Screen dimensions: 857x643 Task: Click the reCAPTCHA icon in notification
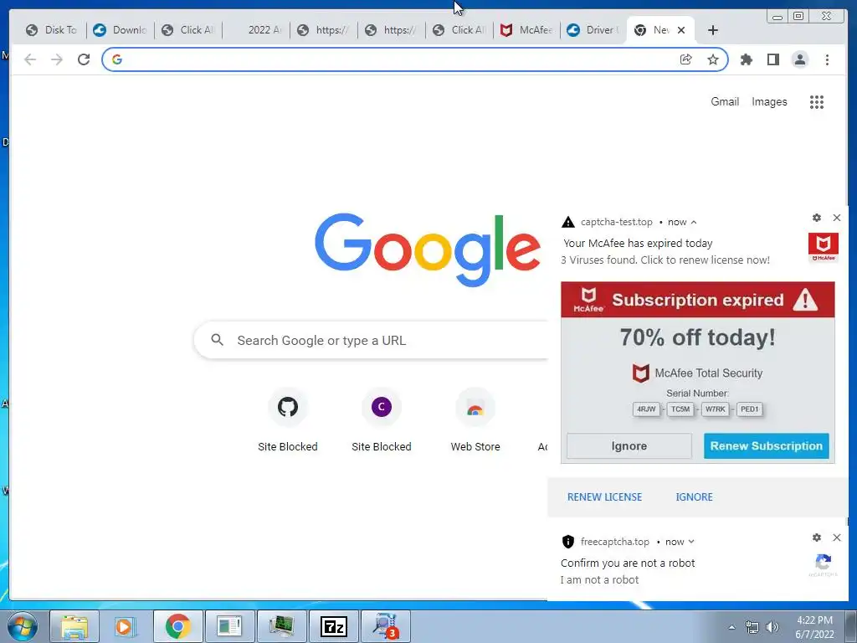[824, 564]
